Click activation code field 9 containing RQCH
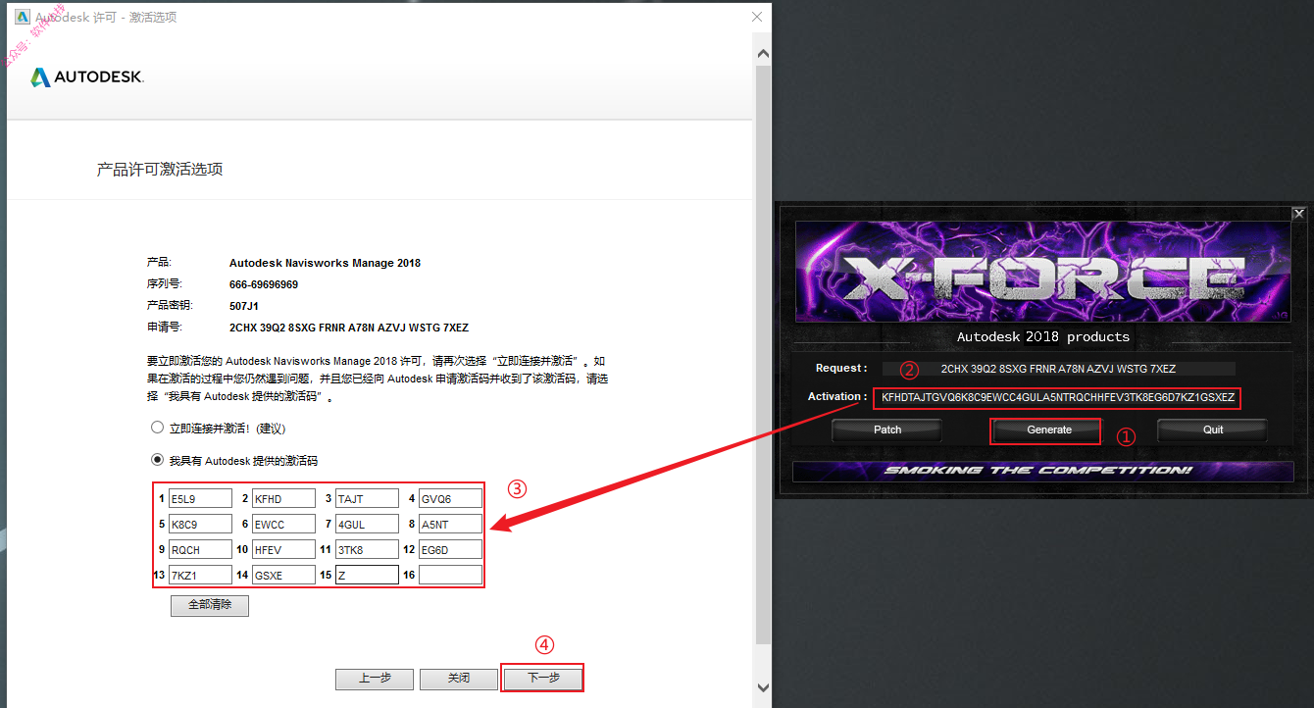The height and width of the screenshot is (708, 1314). (x=200, y=549)
